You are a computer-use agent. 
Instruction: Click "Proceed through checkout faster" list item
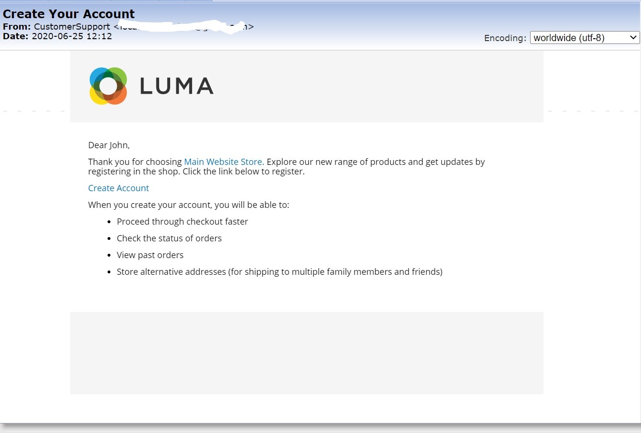[182, 222]
